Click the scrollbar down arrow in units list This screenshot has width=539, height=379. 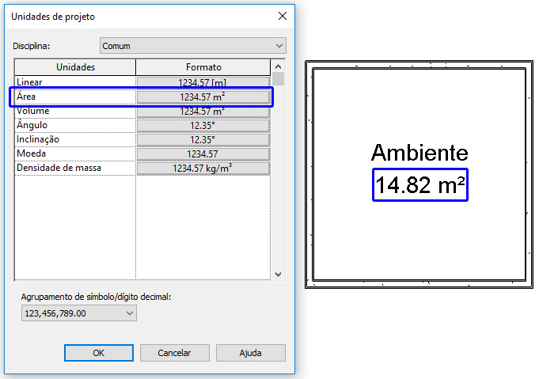(x=279, y=275)
